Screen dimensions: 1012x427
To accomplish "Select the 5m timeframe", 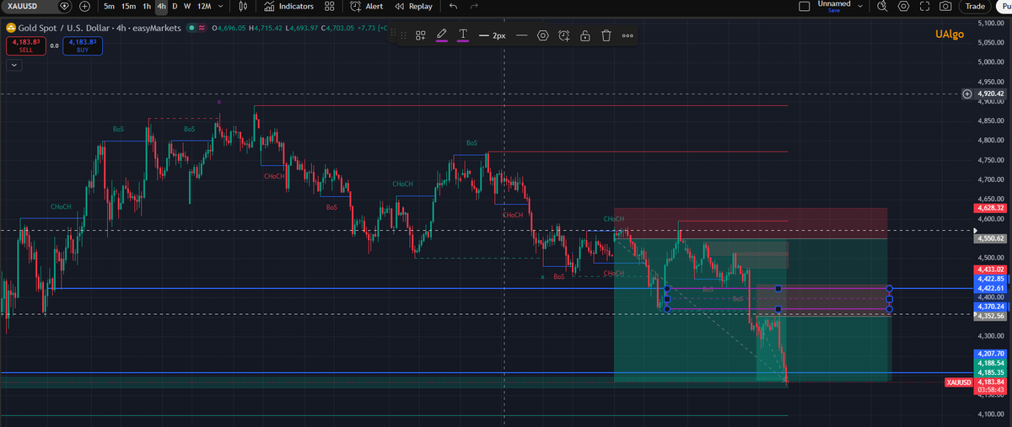I will coord(109,7).
